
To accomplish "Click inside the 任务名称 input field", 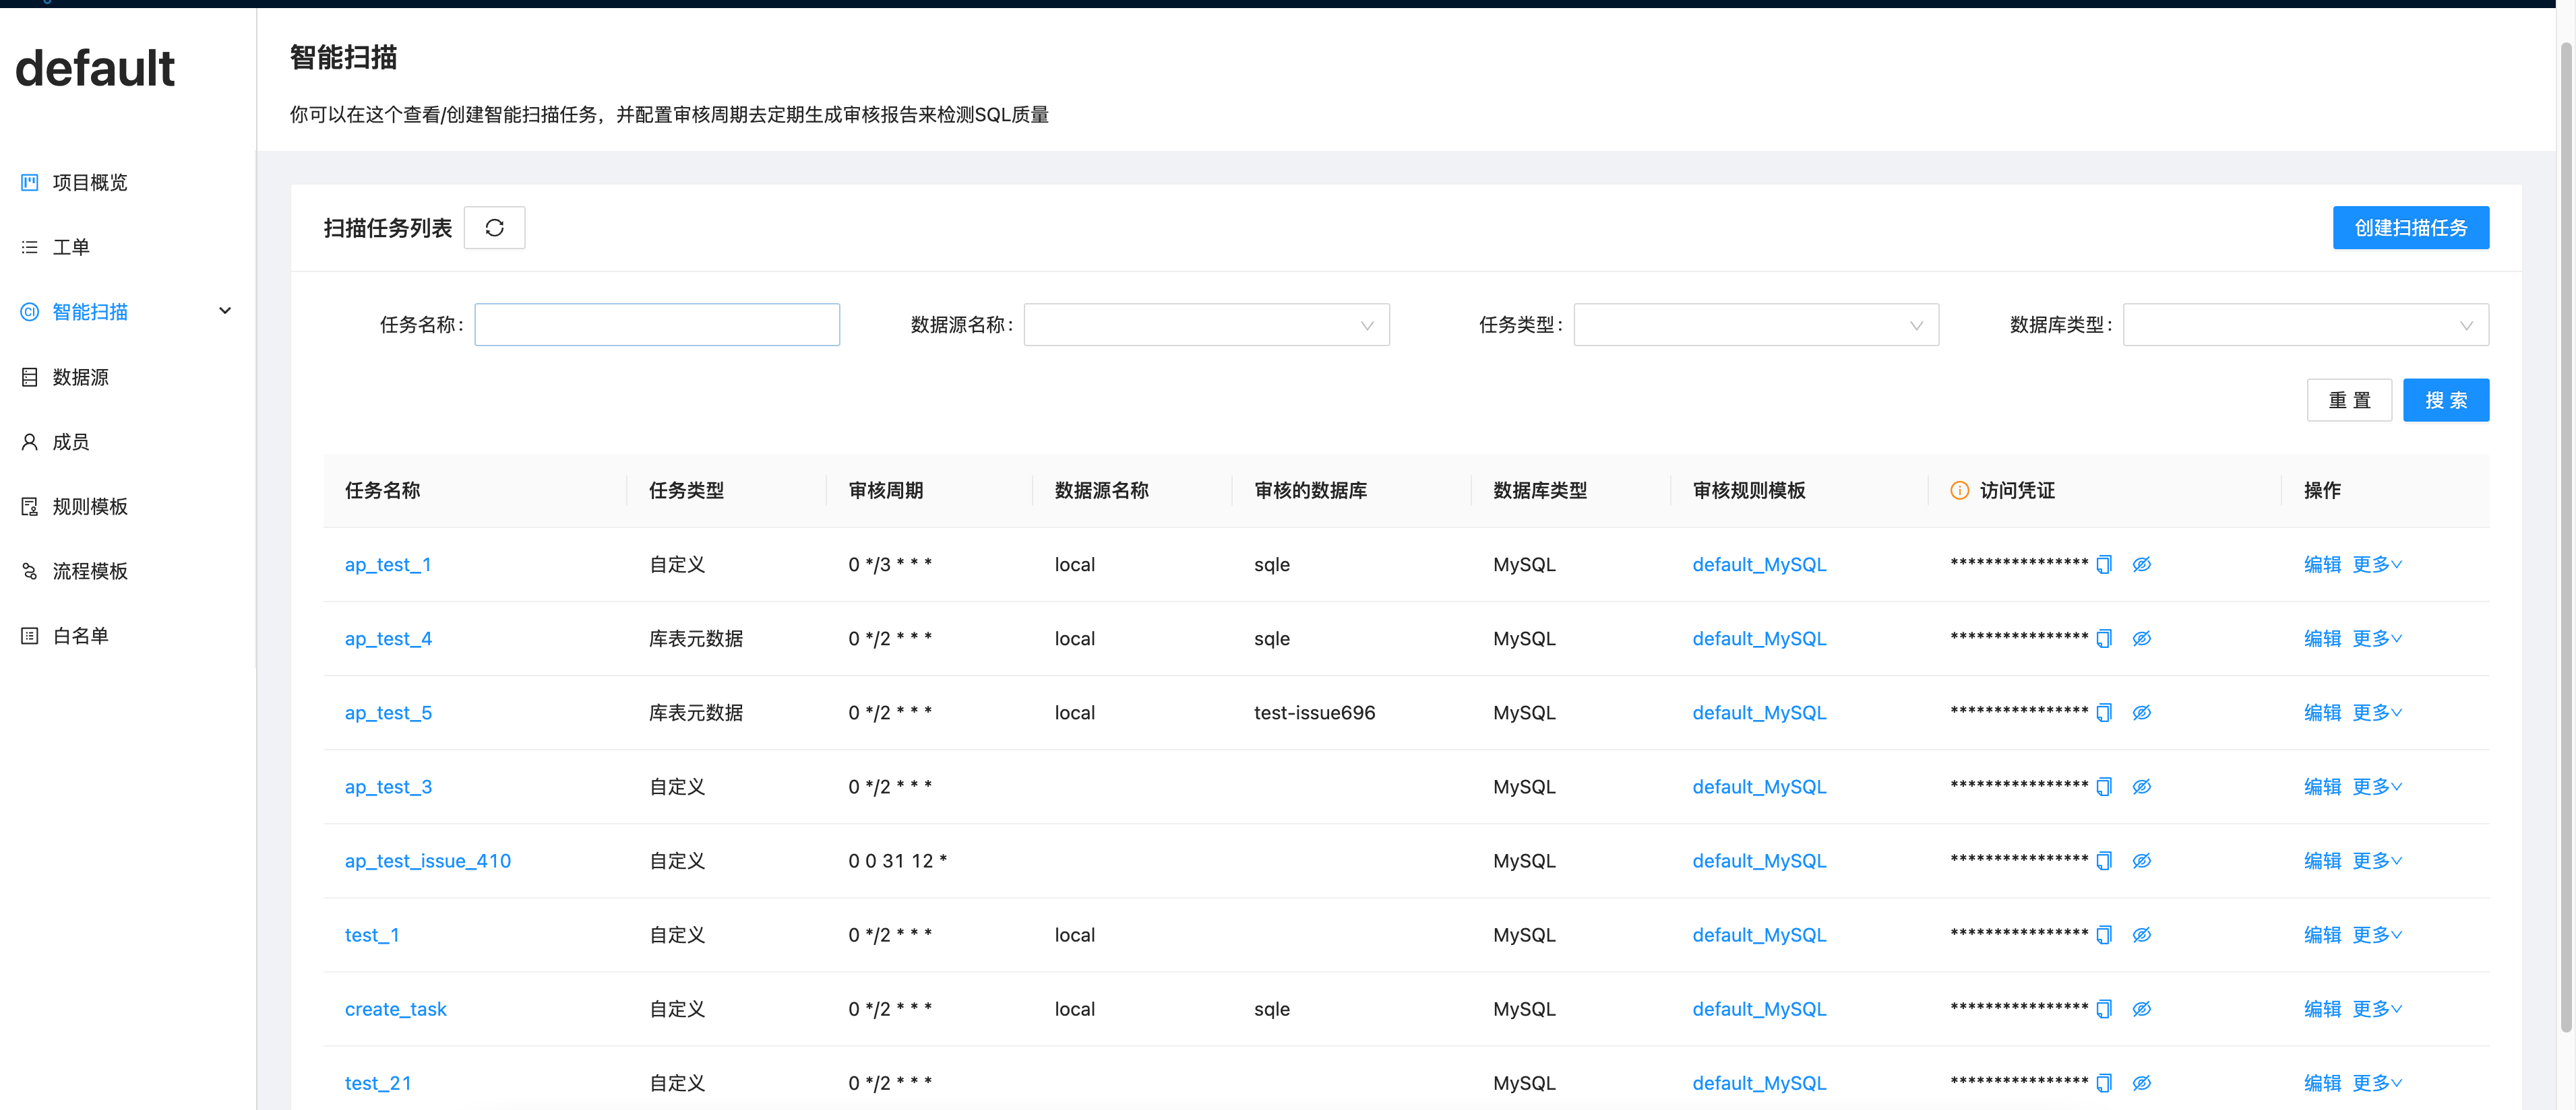I will (657, 324).
